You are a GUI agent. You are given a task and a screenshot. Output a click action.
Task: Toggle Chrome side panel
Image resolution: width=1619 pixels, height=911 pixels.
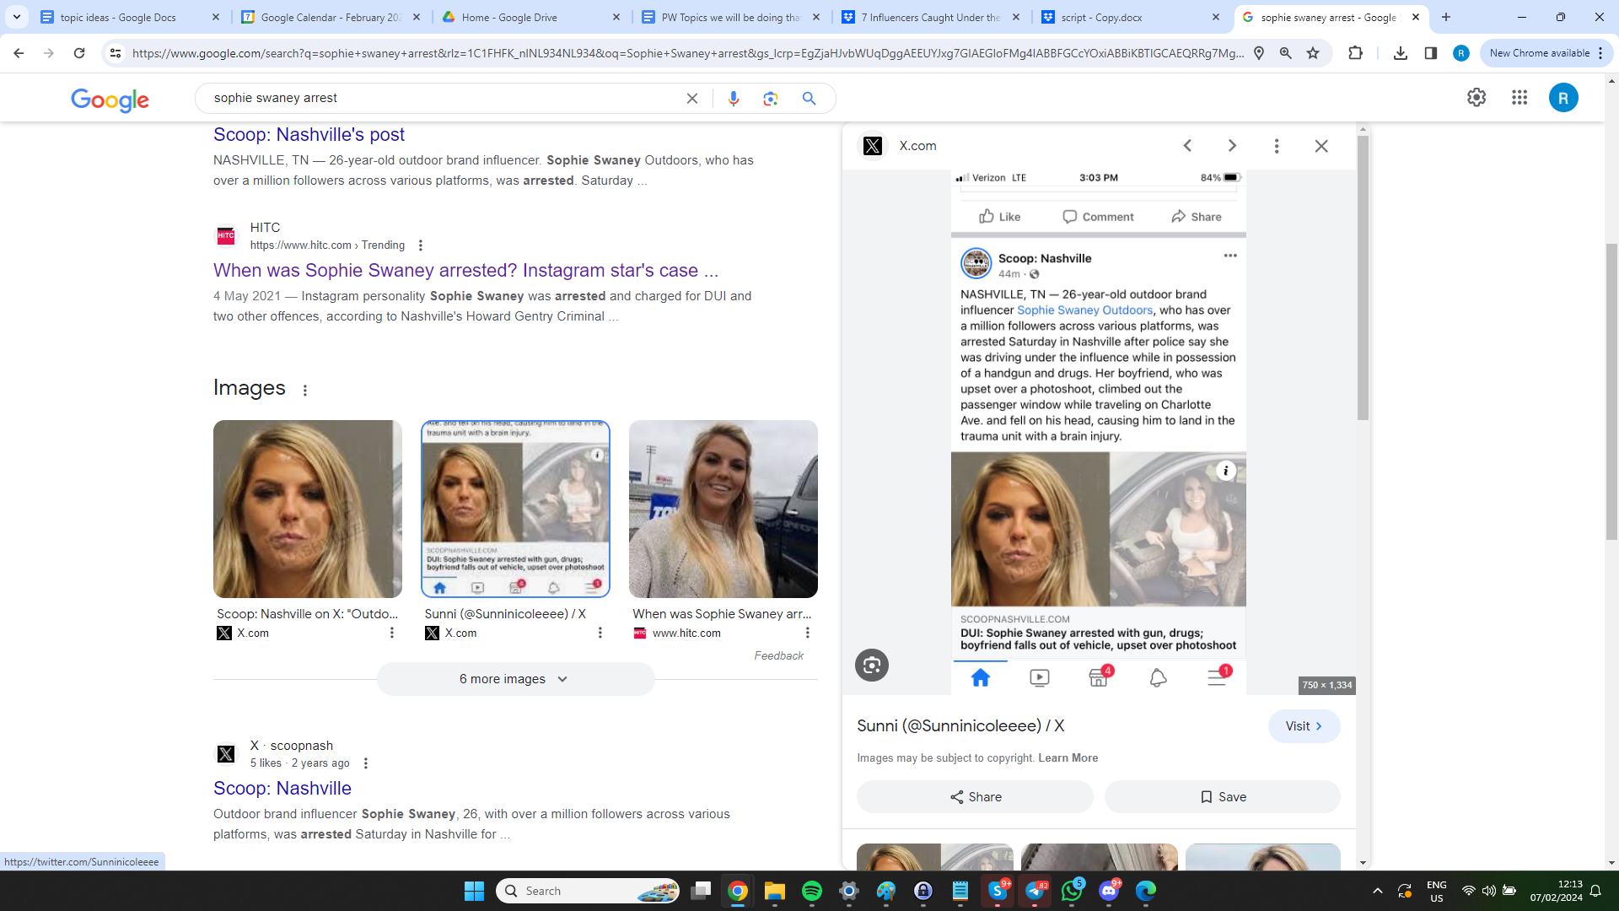click(x=1431, y=53)
